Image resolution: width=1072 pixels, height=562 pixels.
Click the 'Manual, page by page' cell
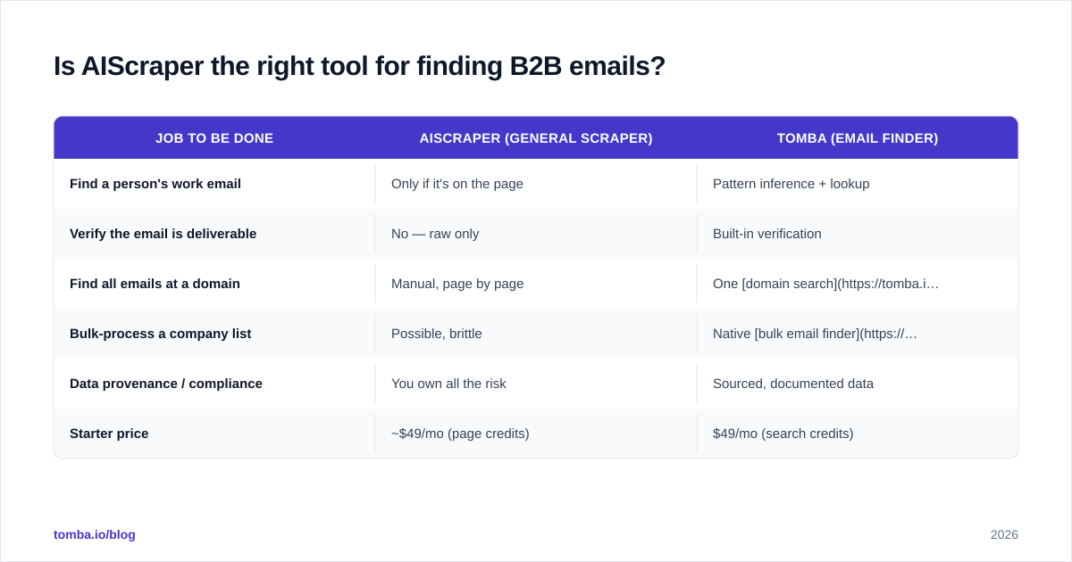[536, 284]
